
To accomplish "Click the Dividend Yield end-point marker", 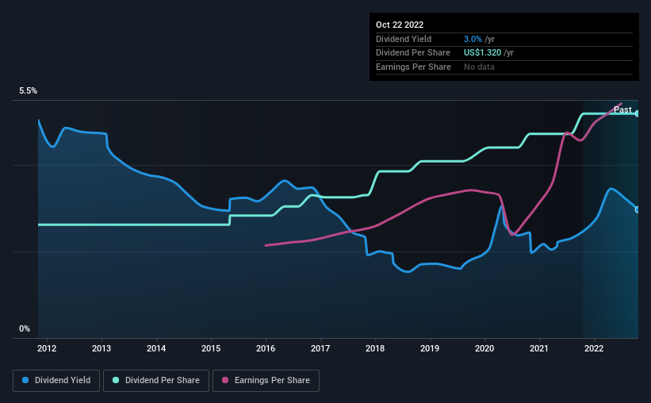I will pyautogui.click(x=638, y=209).
